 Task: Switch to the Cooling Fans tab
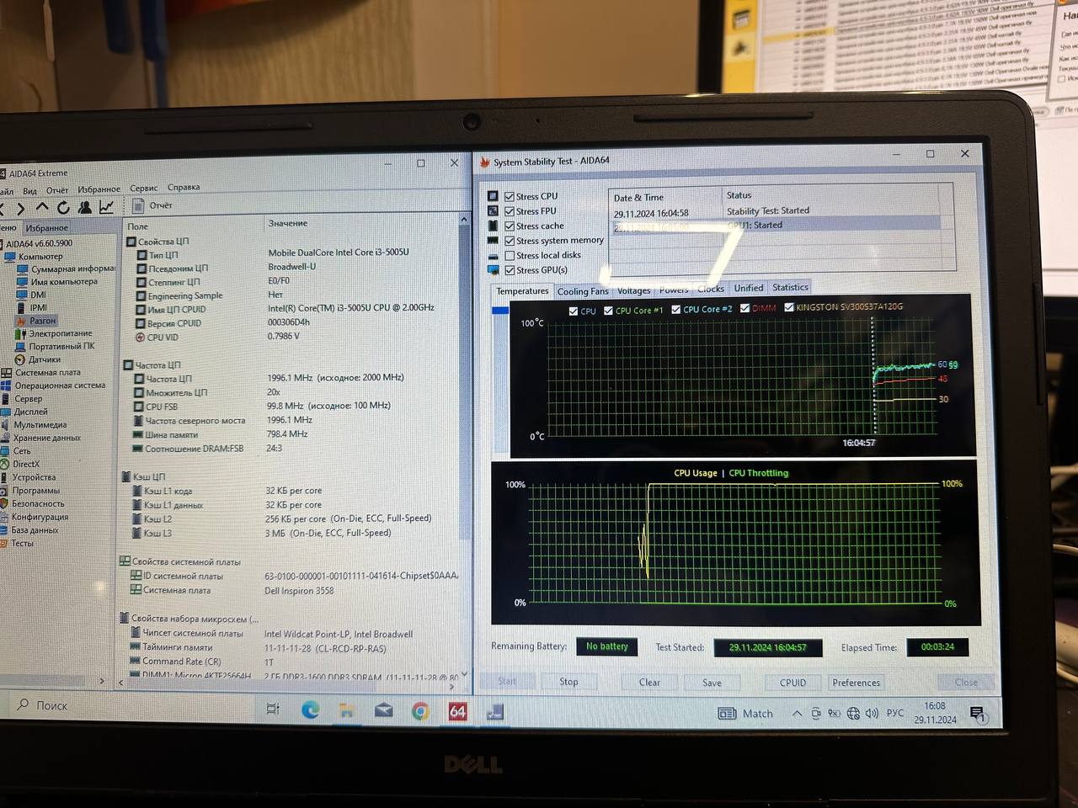pos(583,291)
